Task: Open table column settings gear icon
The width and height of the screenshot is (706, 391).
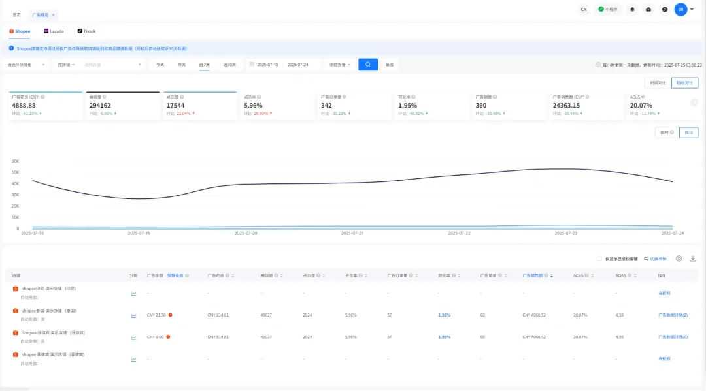Action: pos(679,258)
